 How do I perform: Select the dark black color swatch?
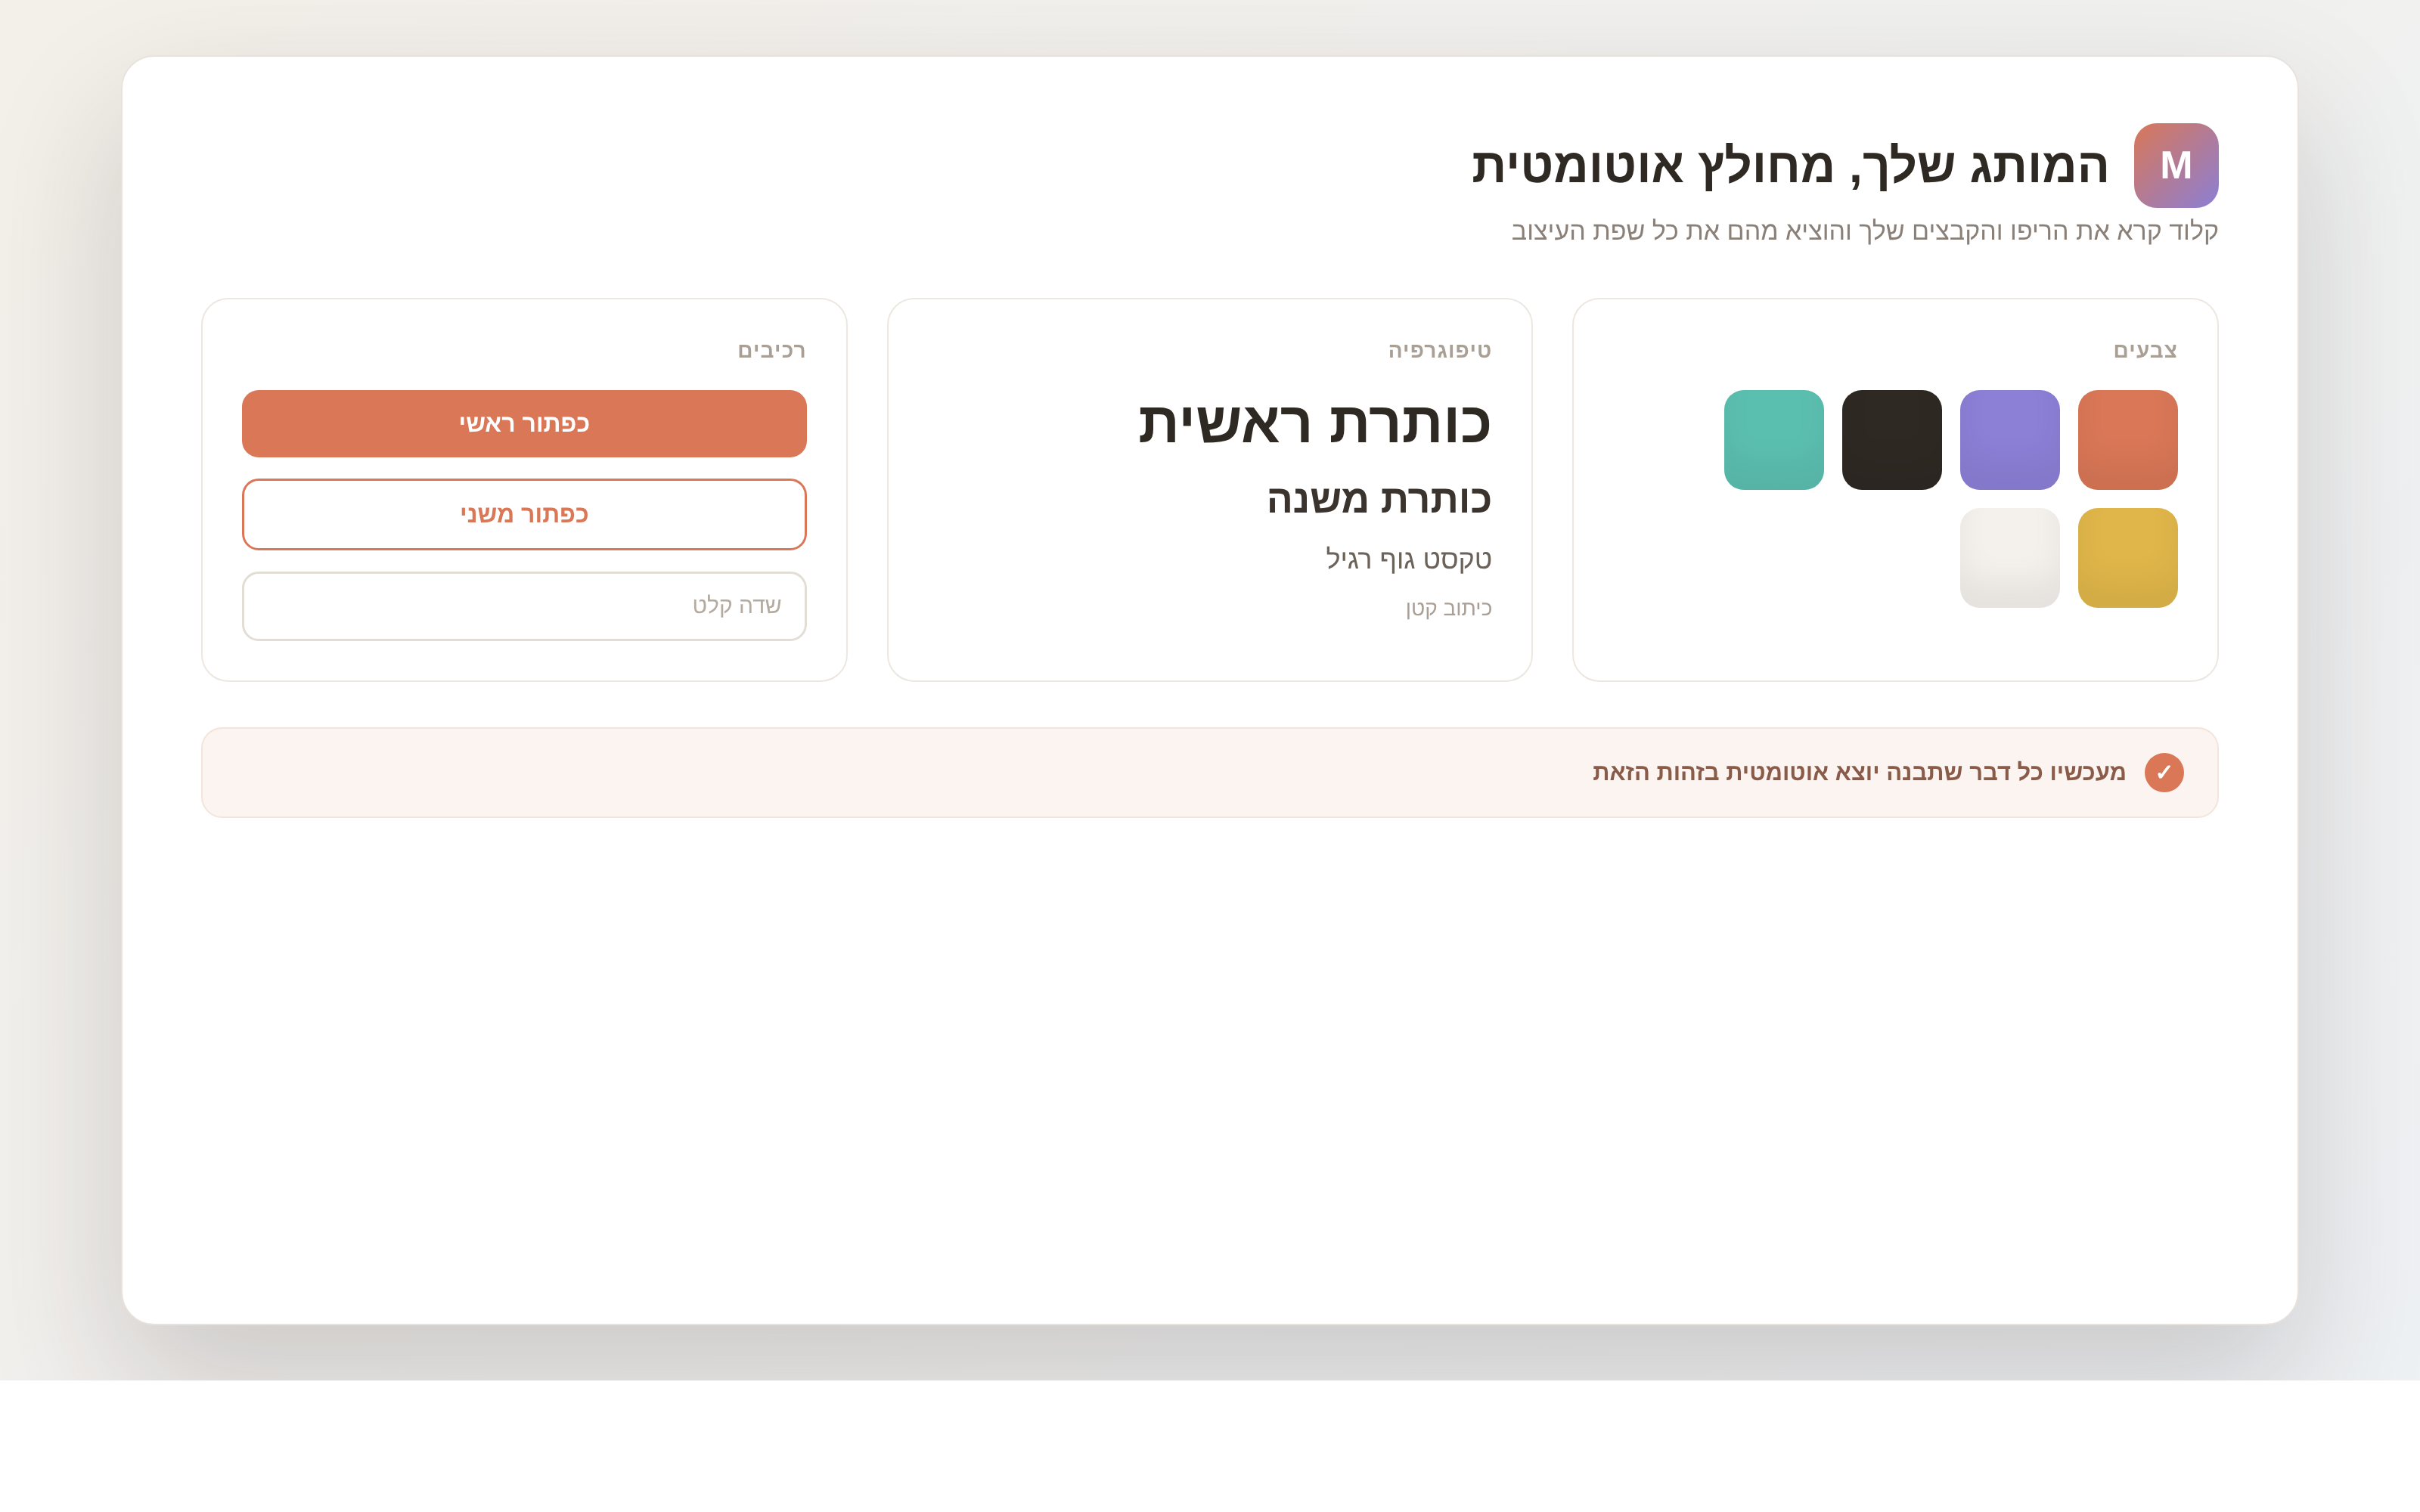(x=1891, y=440)
